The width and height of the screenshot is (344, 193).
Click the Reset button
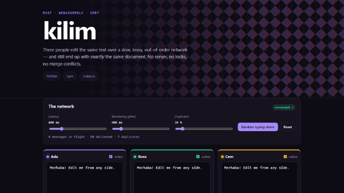coord(288,127)
